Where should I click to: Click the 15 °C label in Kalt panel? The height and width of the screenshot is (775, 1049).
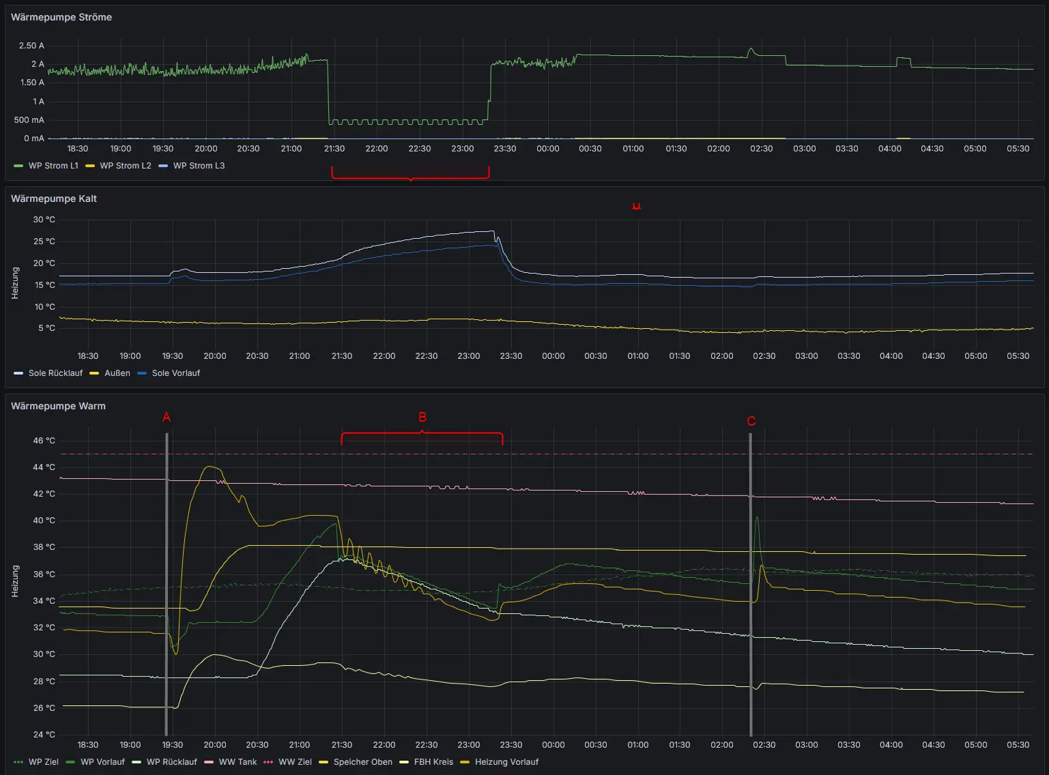(44, 285)
